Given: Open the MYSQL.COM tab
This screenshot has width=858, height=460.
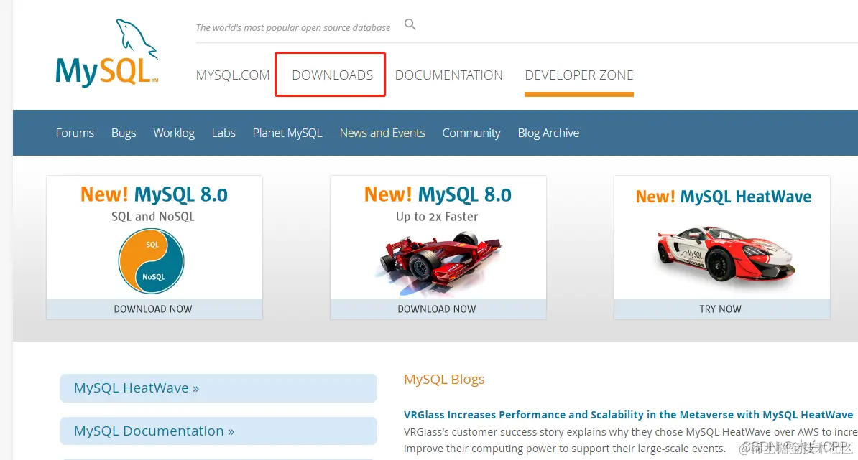Looking at the screenshot, I should pos(233,75).
